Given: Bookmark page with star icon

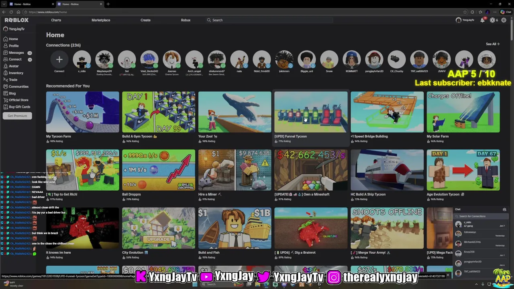Looking at the screenshot, I should pos(465,12).
